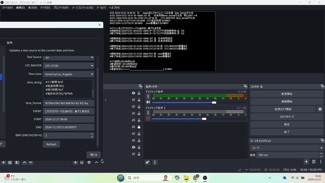325x183 pixels.
Task: Open source properties gear in sources toolbar
Action: pyautogui.click(x=89, y=162)
